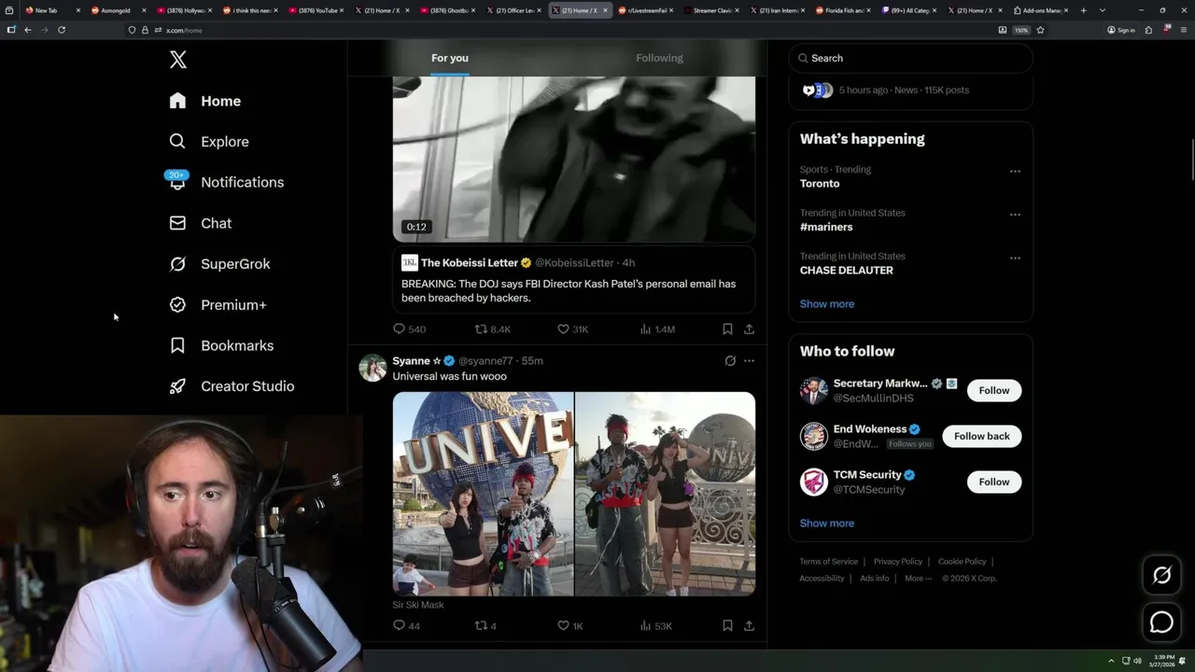1195x672 pixels.
Task: View analytics of Syanne's 53K views post
Action: tap(655, 626)
